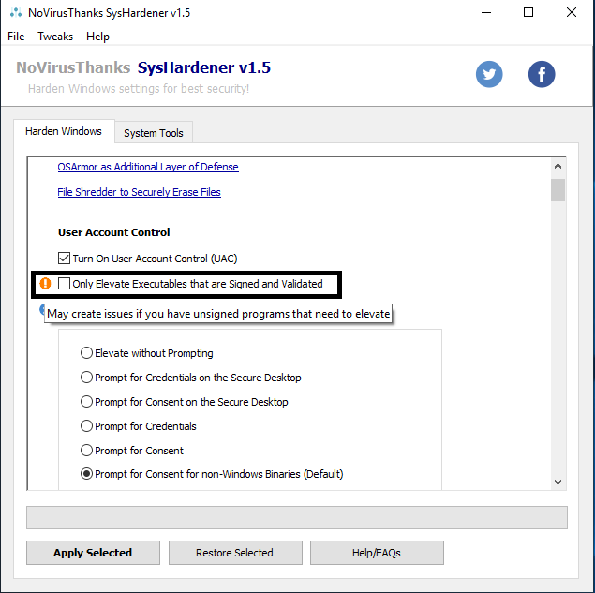
Task: Toggle Turn On User Account Control checkbox
Action: click(64, 259)
